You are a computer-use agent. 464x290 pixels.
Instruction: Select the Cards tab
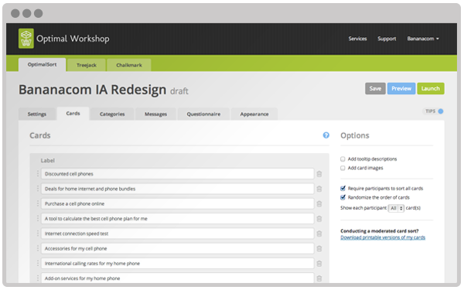pyautogui.click(x=73, y=114)
